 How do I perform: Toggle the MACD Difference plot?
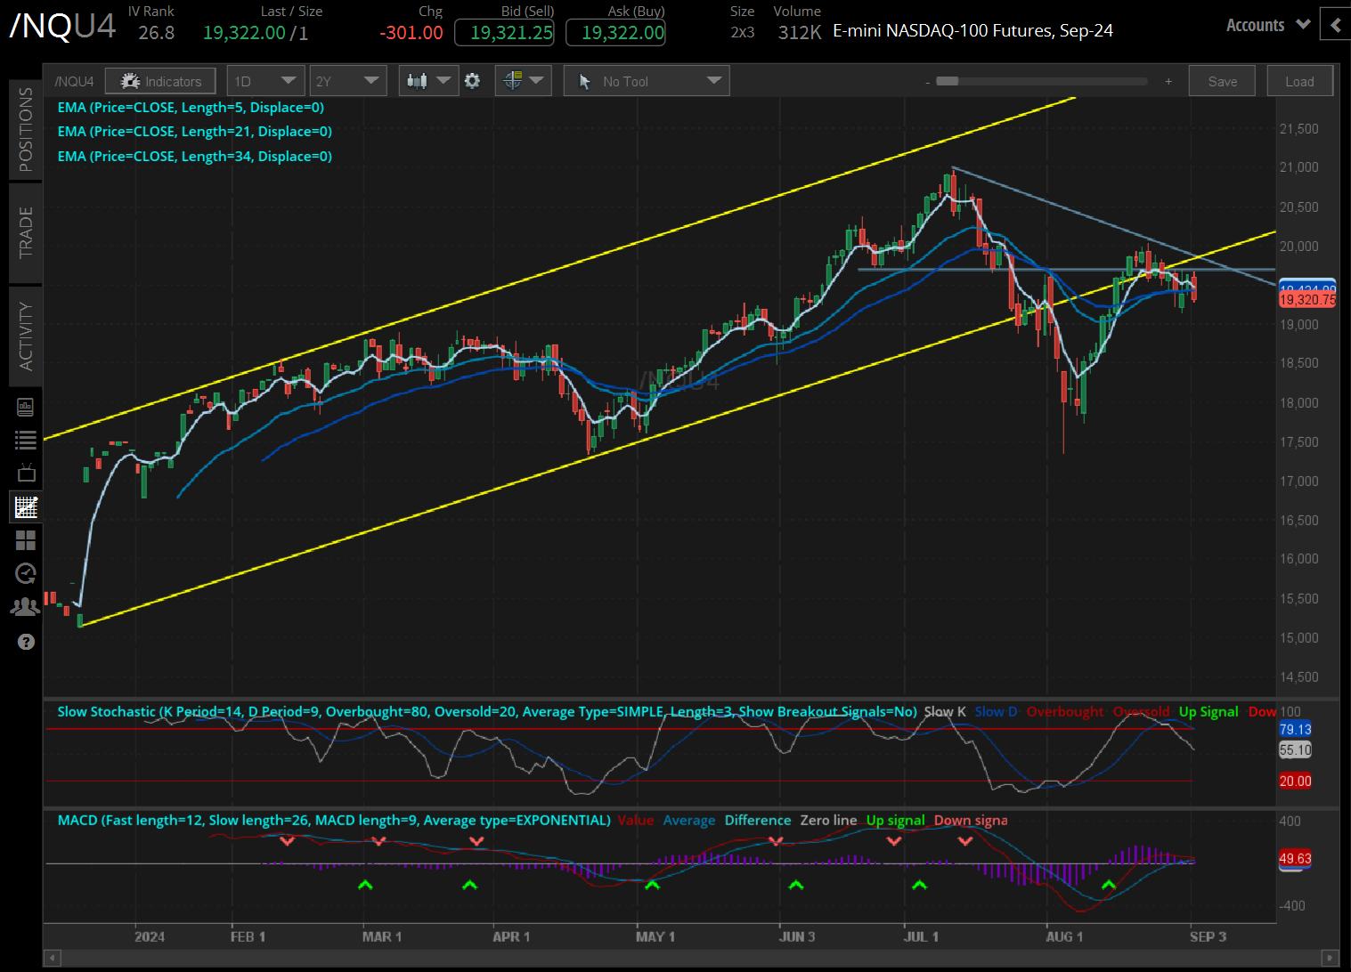[757, 820]
